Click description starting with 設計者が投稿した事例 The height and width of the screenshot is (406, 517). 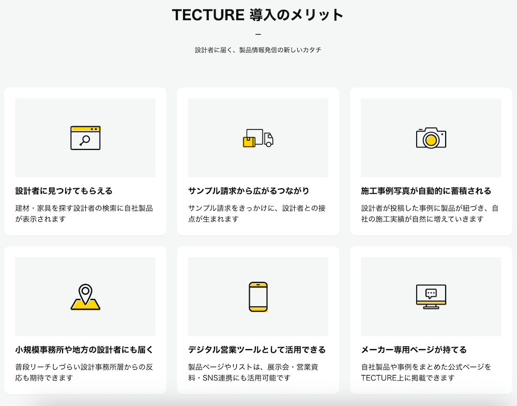coord(430,213)
